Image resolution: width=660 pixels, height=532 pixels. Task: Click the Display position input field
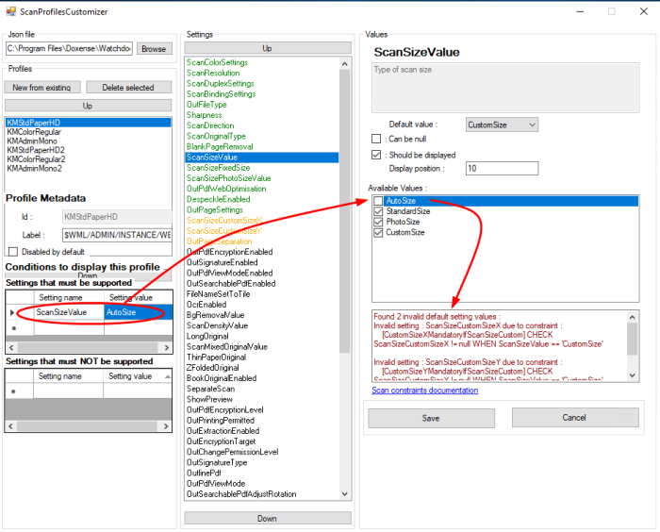[501, 168]
